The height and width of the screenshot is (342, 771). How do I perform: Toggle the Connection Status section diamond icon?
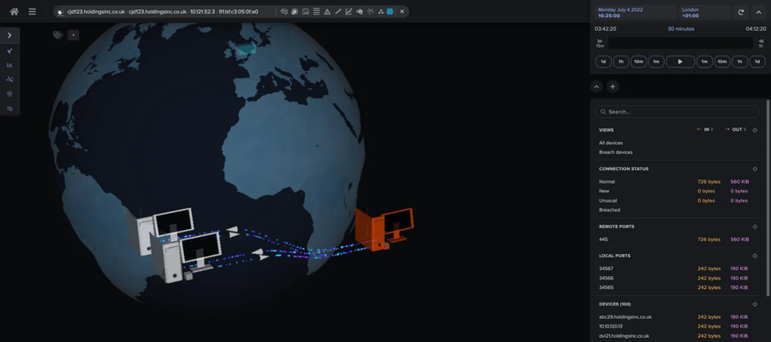(x=755, y=168)
